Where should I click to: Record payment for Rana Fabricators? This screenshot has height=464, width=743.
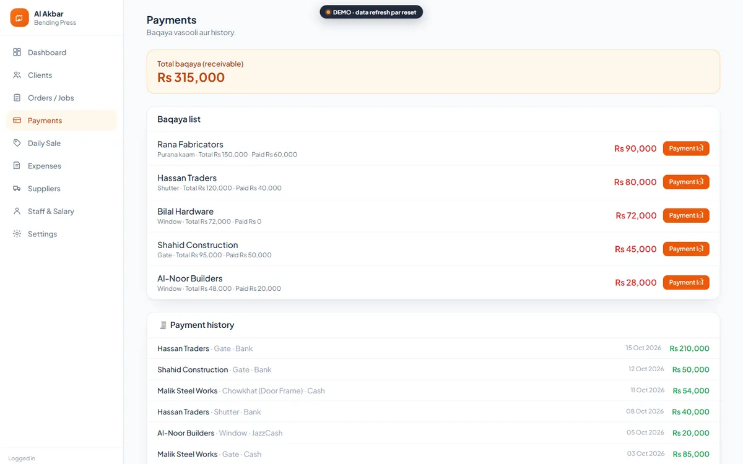(x=686, y=148)
